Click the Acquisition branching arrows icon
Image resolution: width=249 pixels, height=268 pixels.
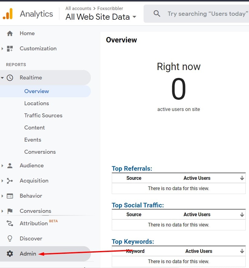pos(10,181)
